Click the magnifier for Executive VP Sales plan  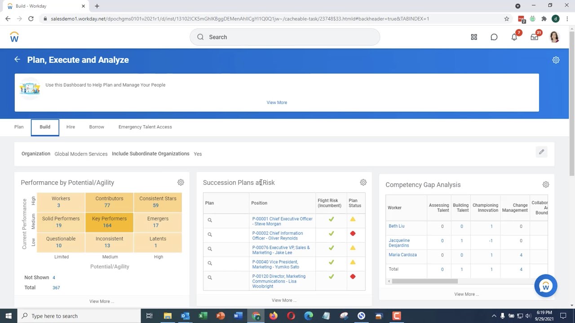click(x=209, y=249)
